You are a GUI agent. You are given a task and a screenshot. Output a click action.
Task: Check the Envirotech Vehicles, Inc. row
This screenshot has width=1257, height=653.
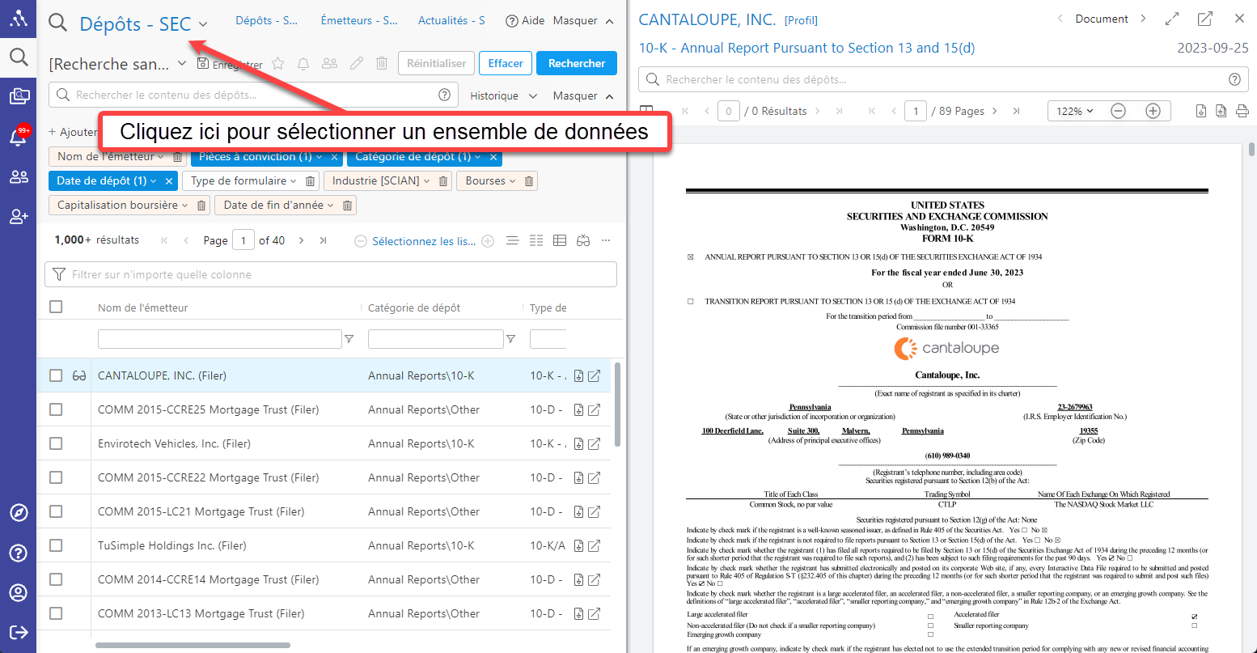pos(56,443)
